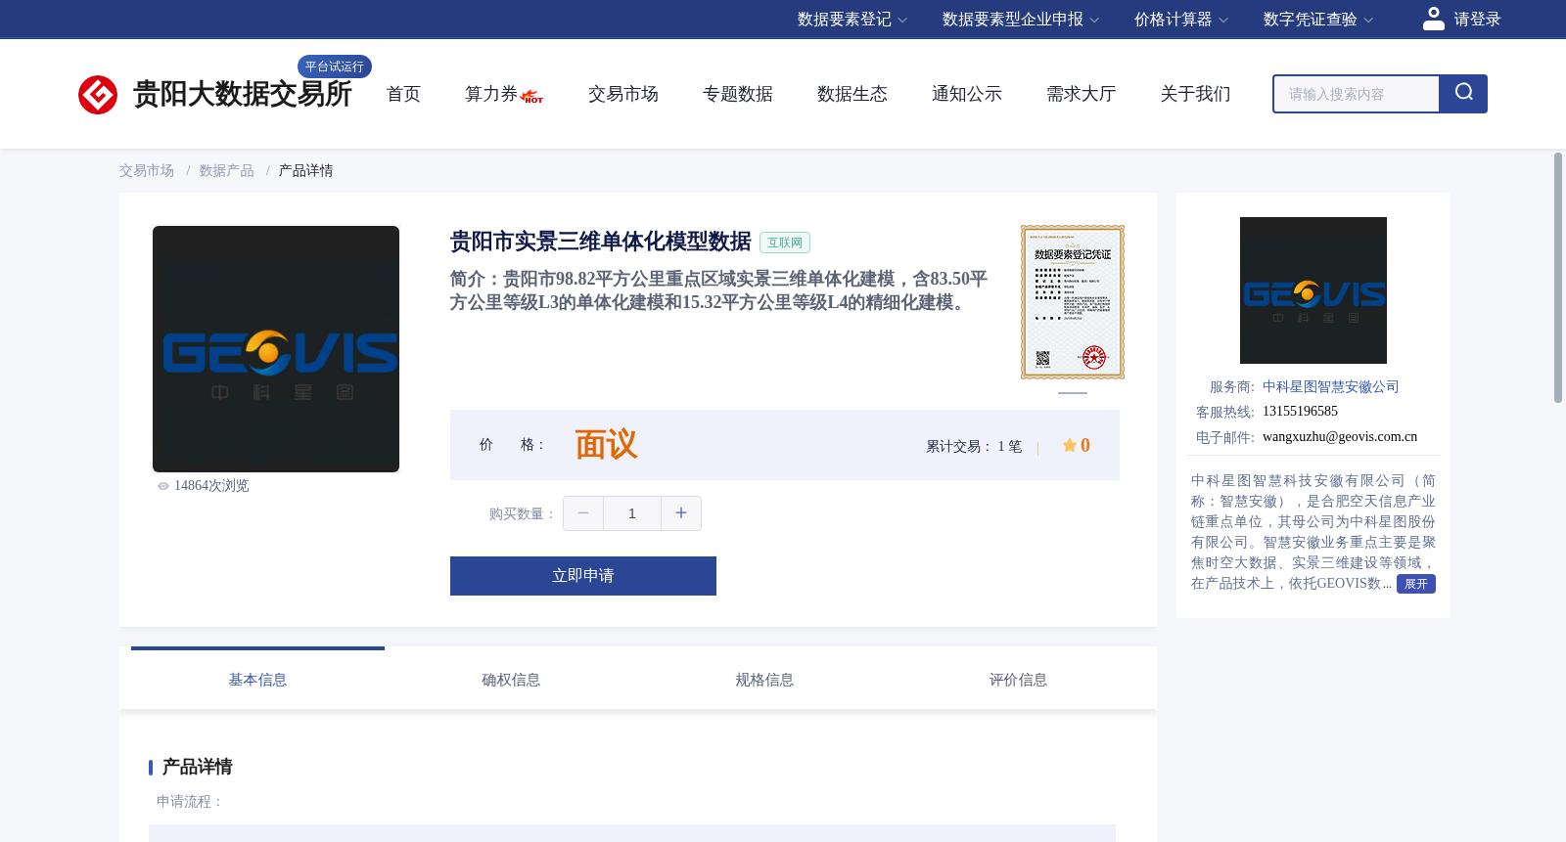Open the 数据要素登记凭证 certificate thumbnail
Image resolution: width=1566 pixels, height=842 pixels.
pos(1073,302)
